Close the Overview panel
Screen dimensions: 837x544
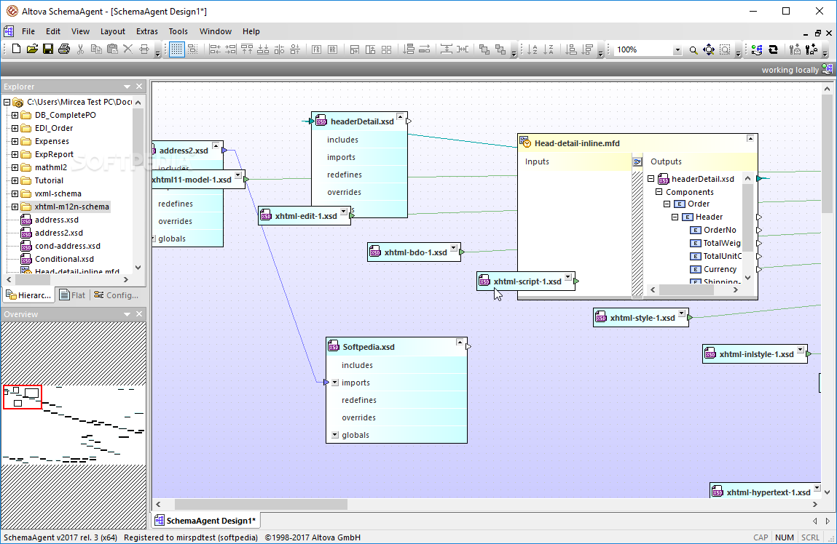(139, 314)
